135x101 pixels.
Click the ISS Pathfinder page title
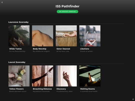pos(67,6)
